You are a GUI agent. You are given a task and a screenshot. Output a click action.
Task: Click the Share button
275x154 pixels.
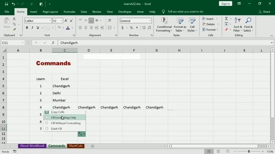[x=264, y=12]
